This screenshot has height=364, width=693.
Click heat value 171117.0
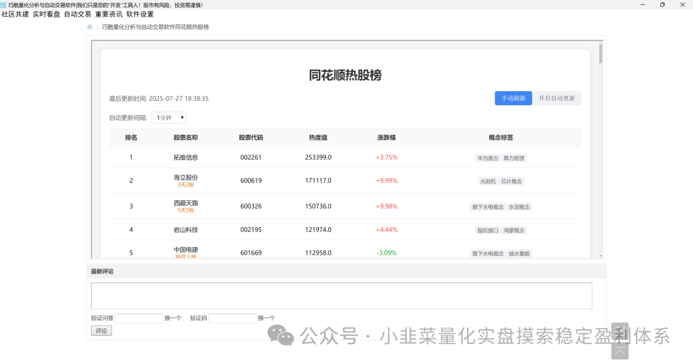click(x=318, y=180)
